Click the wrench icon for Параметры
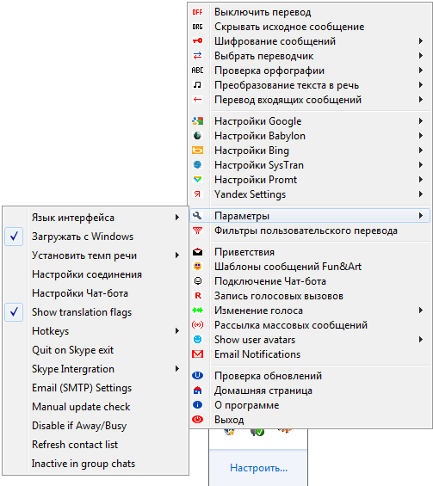433x486 pixels. [x=198, y=215]
